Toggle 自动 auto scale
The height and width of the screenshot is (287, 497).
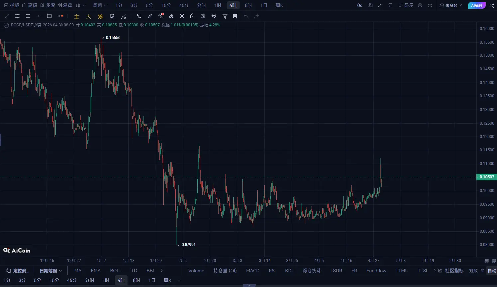point(492,271)
